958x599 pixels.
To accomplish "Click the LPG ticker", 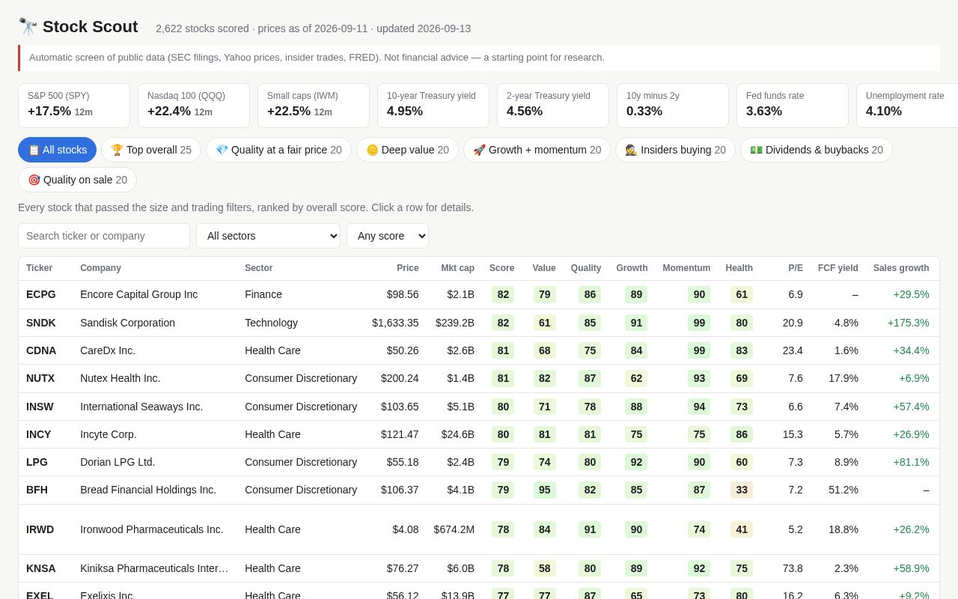I will point(37,462).
